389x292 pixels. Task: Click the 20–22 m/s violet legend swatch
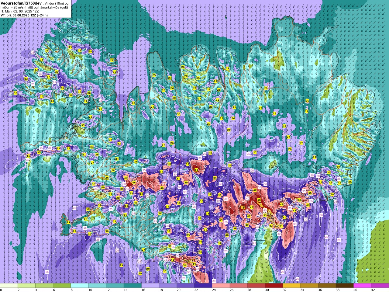(186, 286)
